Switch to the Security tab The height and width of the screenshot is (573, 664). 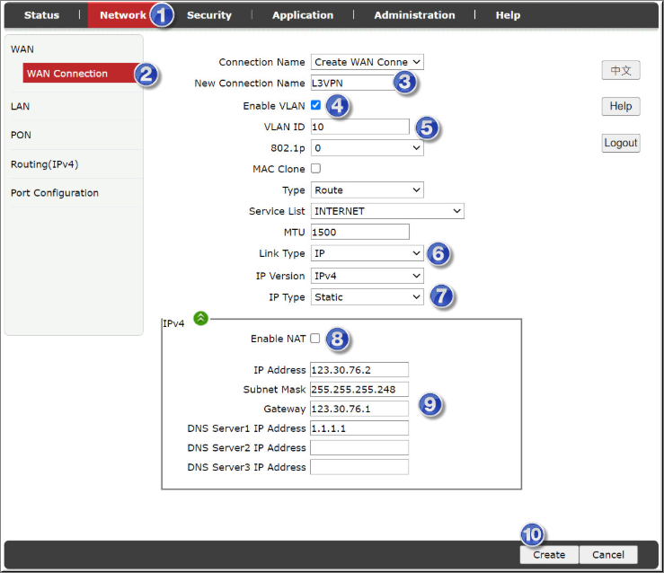click(x=208, y=15)
